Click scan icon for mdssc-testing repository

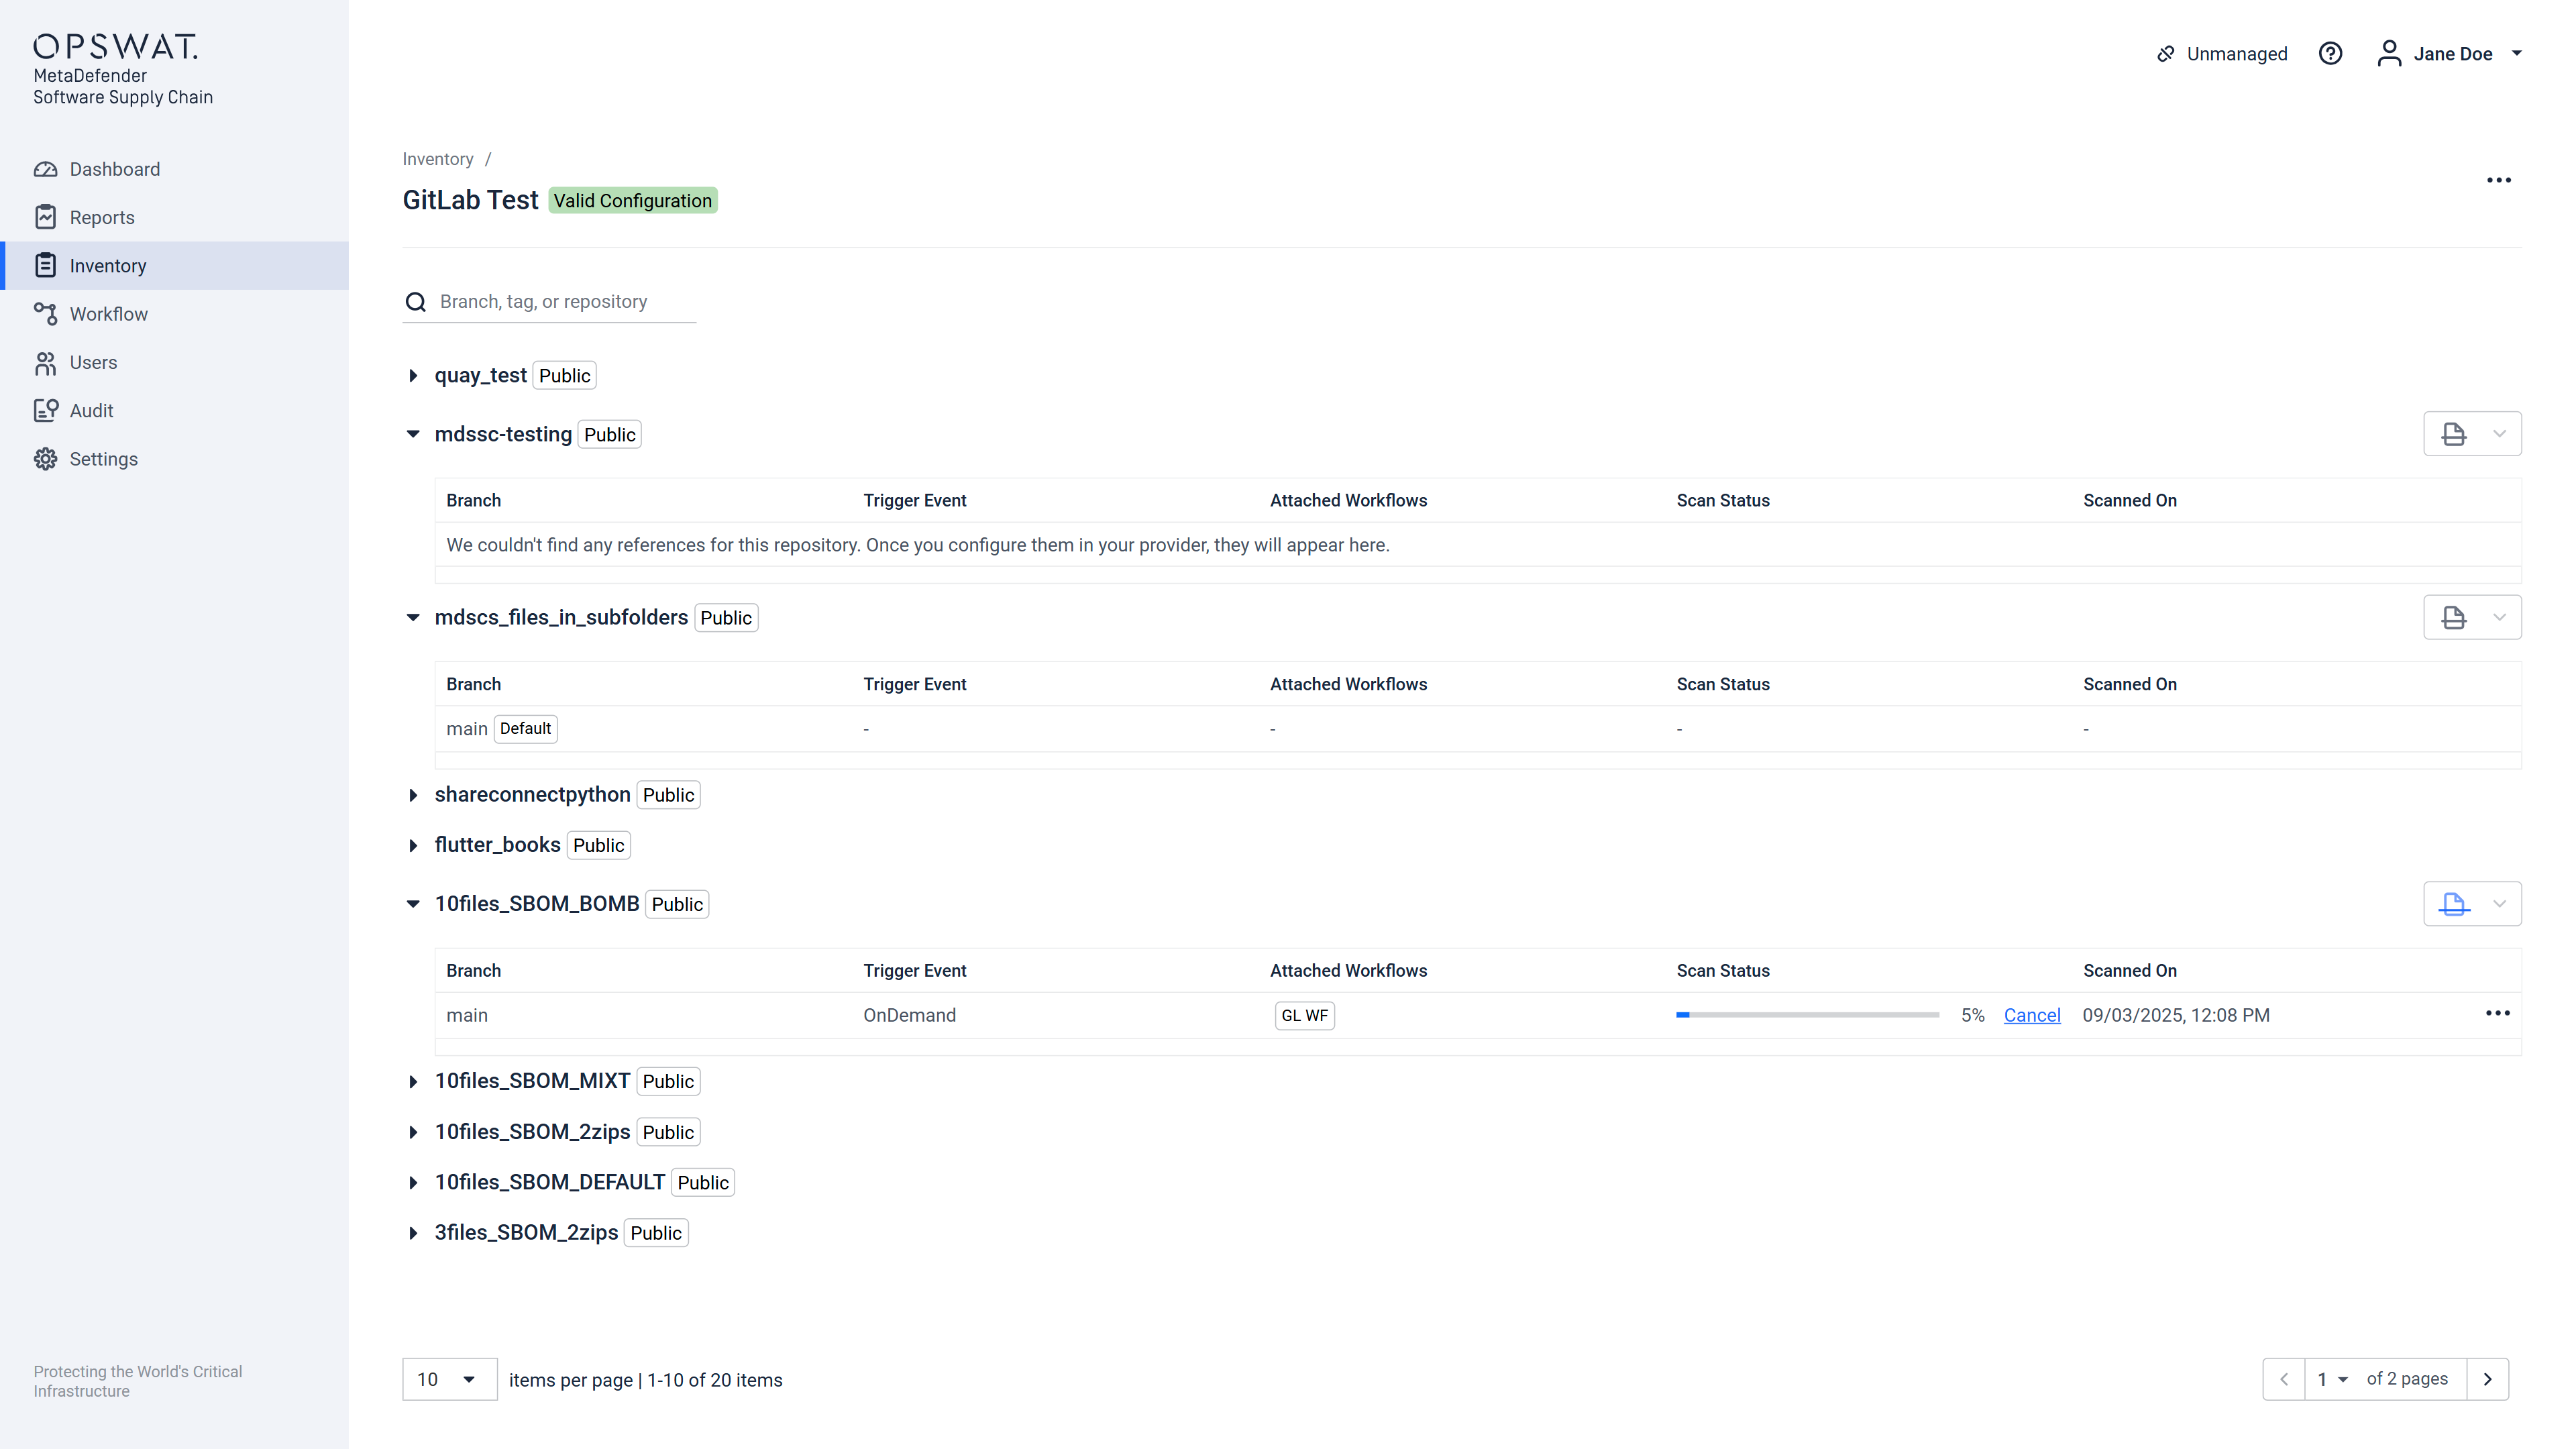[2453, 434]
